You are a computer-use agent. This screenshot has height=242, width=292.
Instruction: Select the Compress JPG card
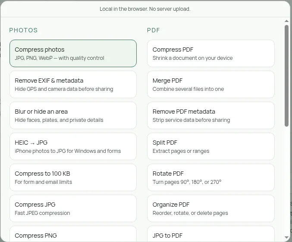73,208
